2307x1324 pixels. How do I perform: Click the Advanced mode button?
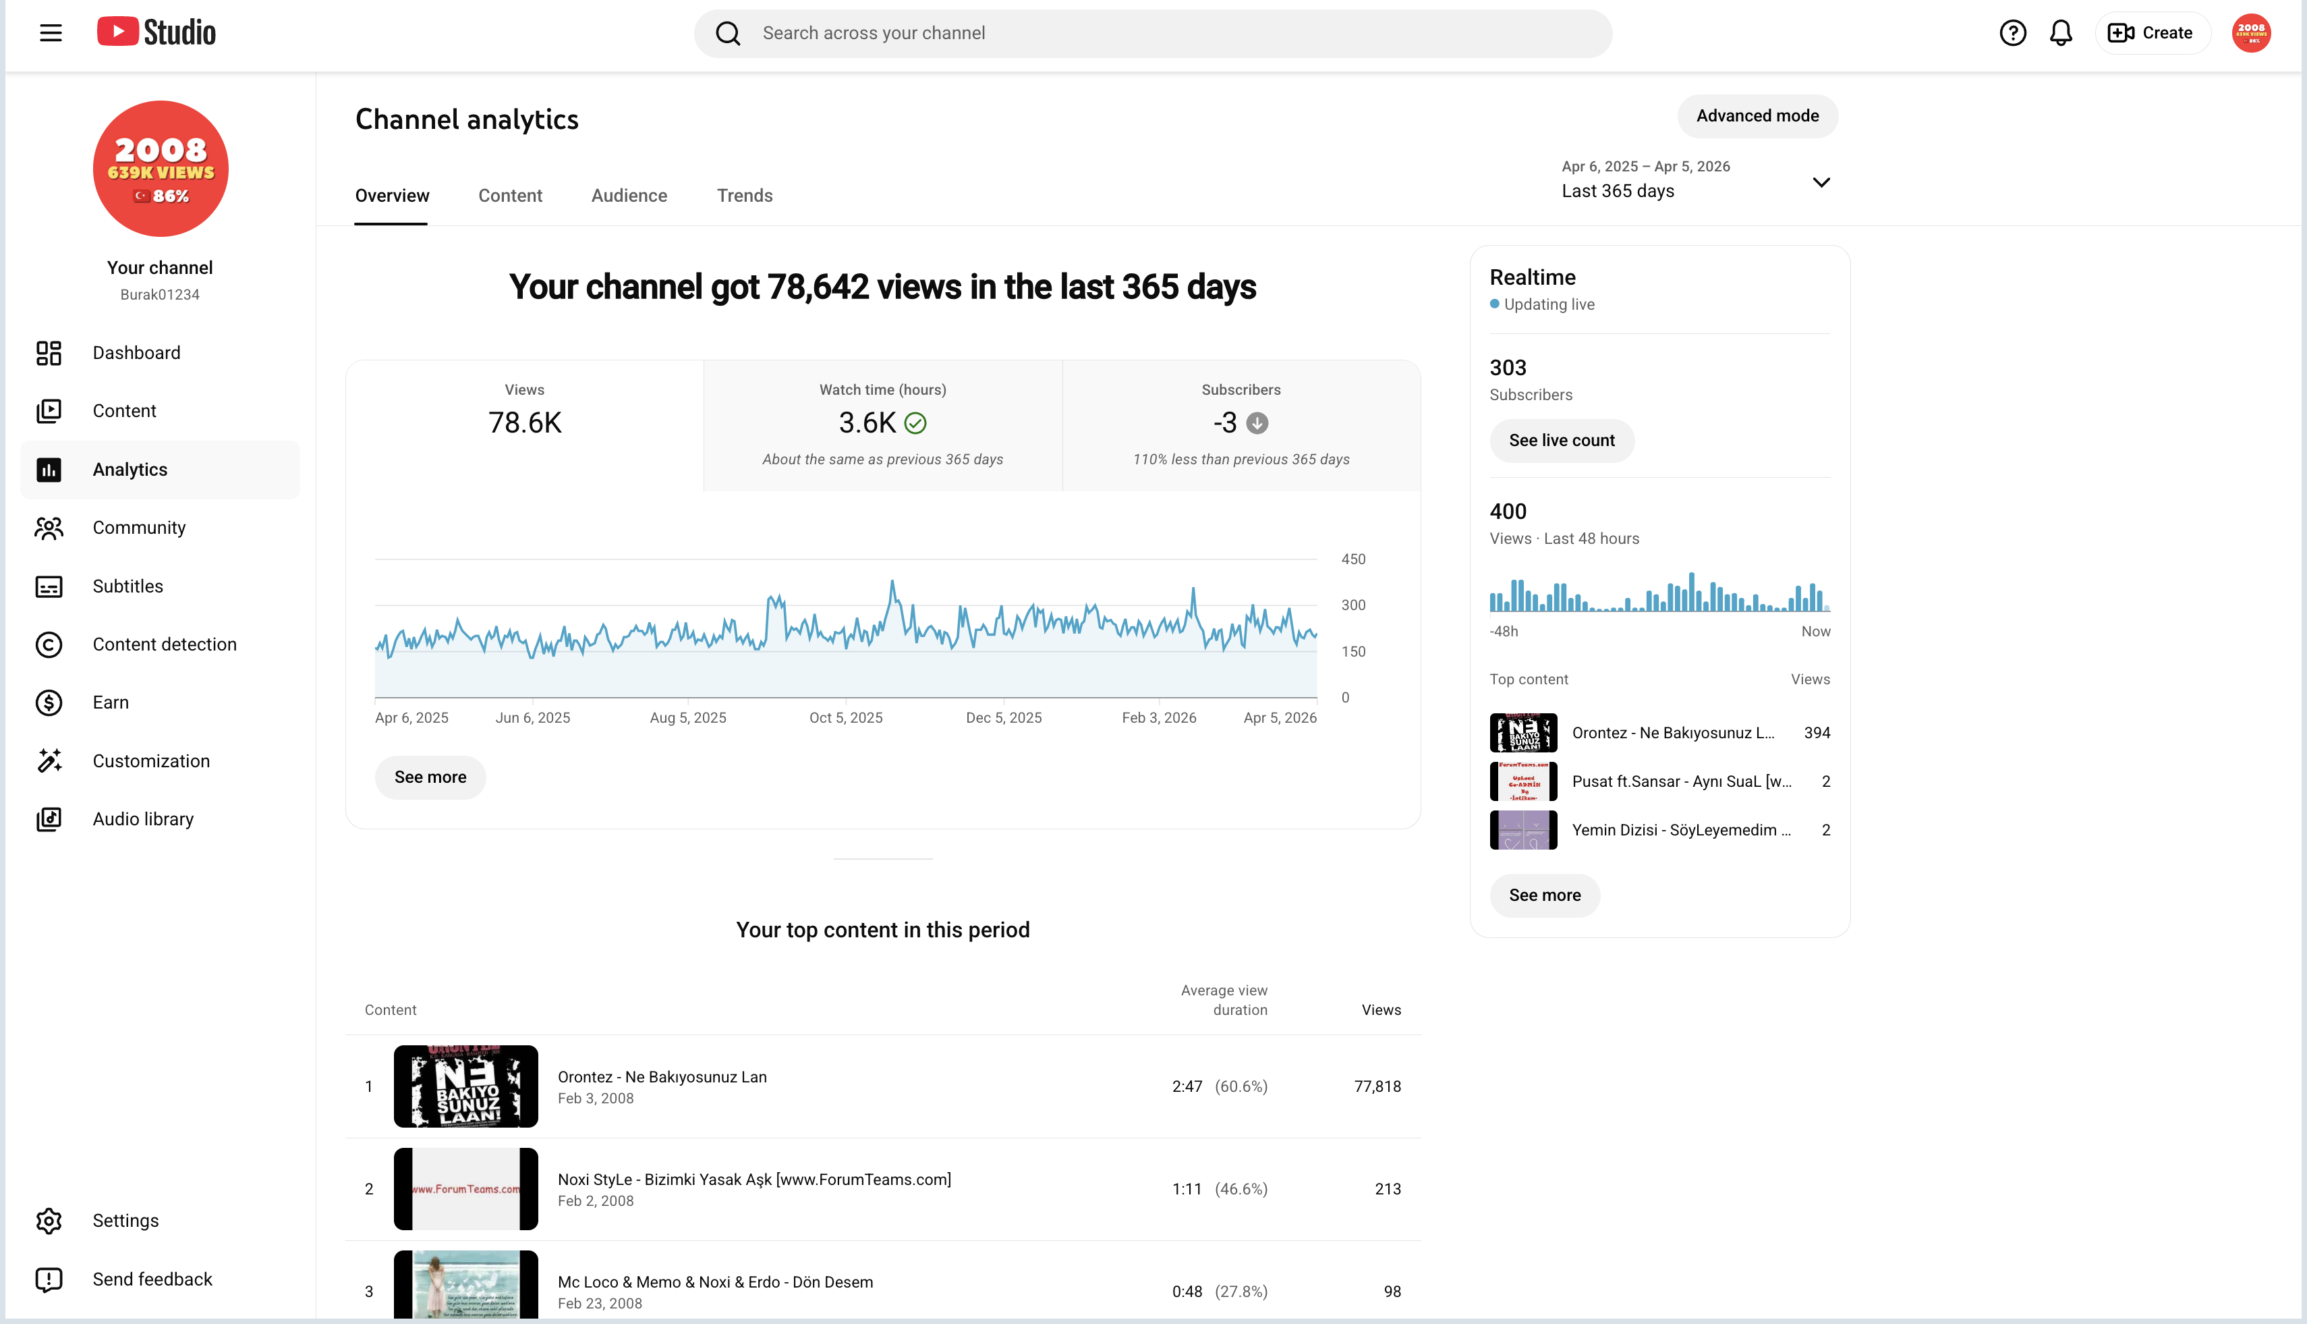click(1757, 116)
